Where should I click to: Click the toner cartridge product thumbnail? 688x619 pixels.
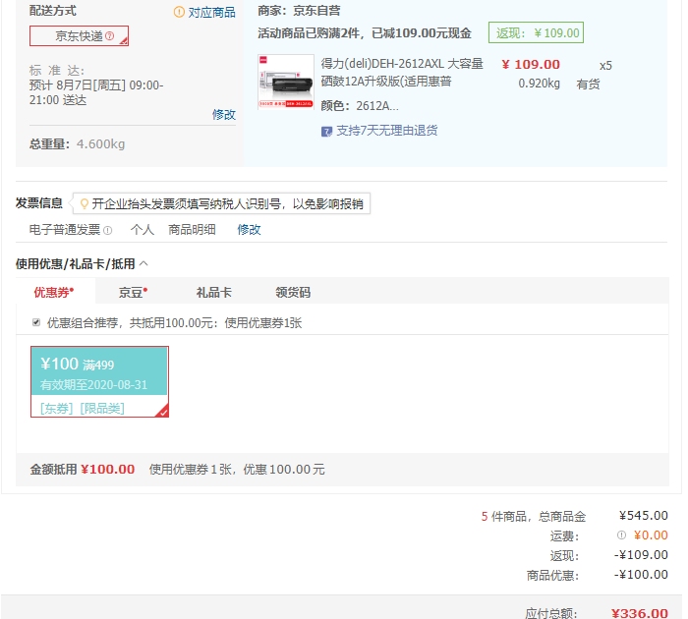[x=286, y=82]
